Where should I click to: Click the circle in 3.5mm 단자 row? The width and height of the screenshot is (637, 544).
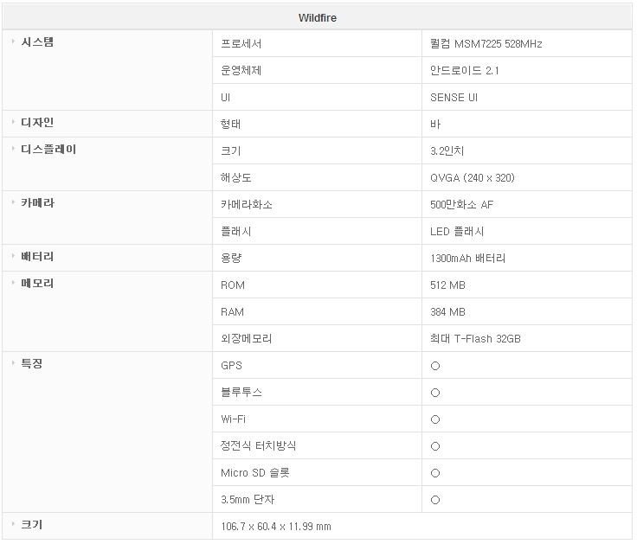[x=435, y=500]
